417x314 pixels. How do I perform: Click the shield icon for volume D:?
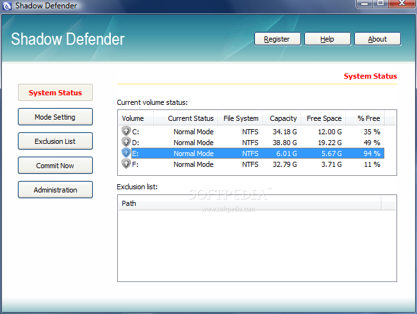[126, 142]
